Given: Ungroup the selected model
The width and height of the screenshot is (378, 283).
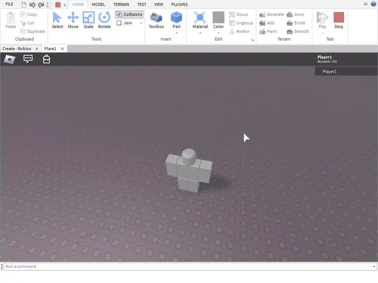Looking at the screenshot, I should [x=241, y=23].
